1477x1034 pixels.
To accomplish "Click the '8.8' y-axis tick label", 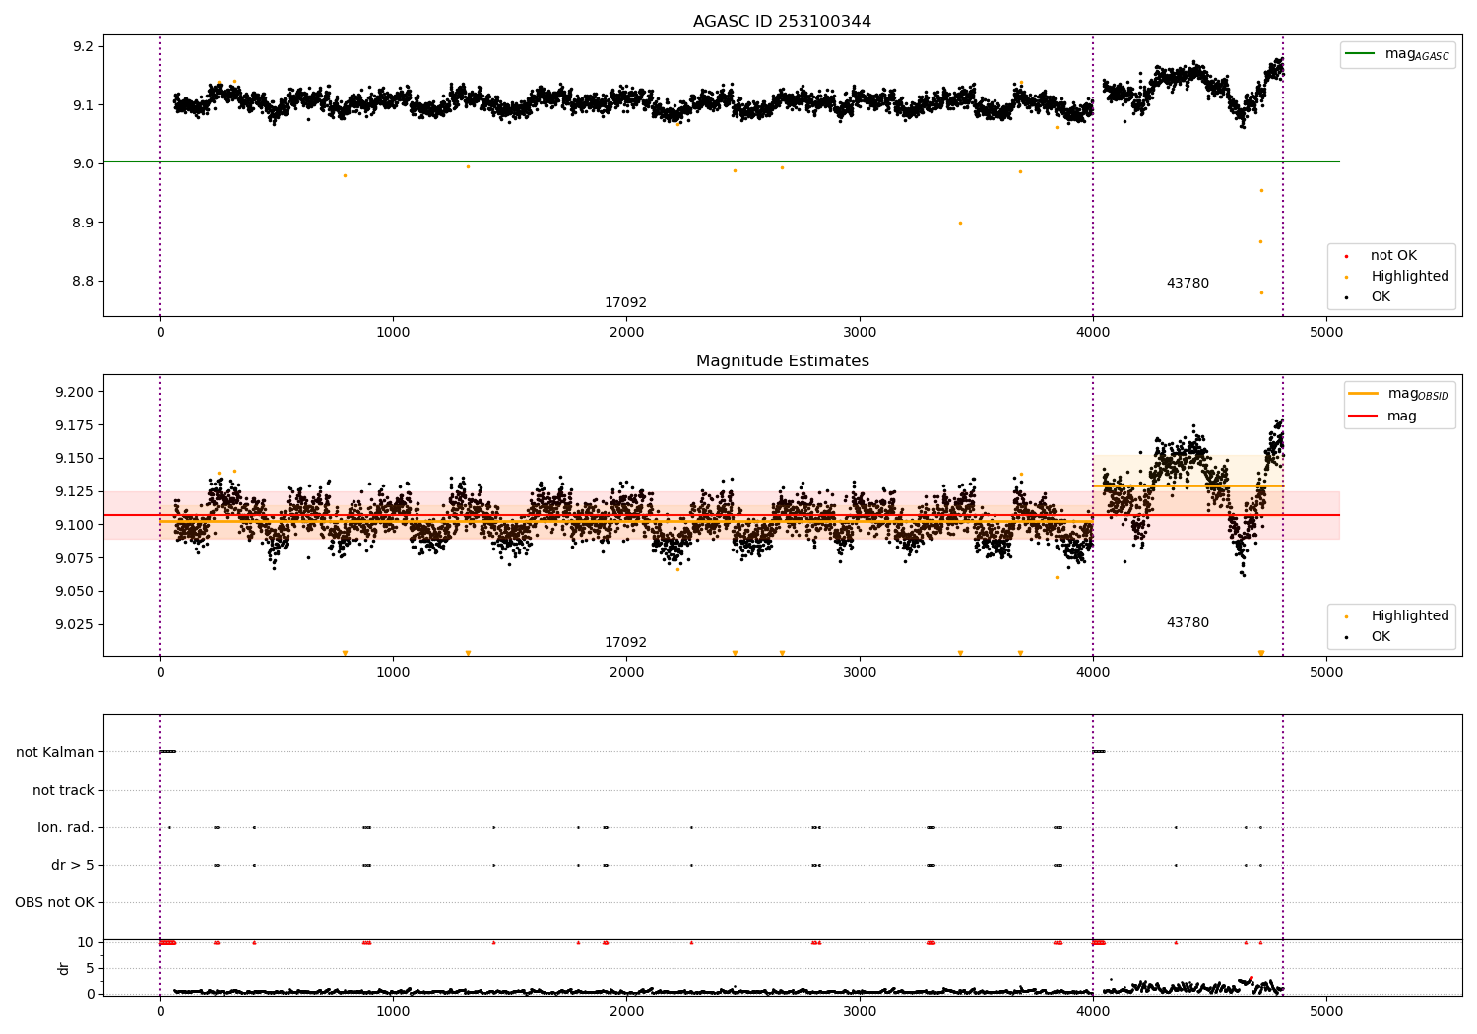I will [x=84, y=282].
